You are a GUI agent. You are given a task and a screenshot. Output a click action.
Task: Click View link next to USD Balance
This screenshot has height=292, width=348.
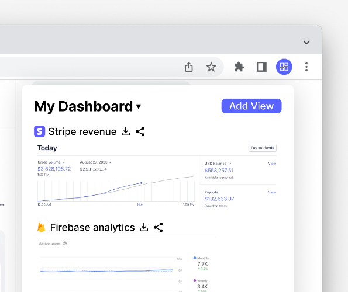pyautogui.click(x=272, y=164)
